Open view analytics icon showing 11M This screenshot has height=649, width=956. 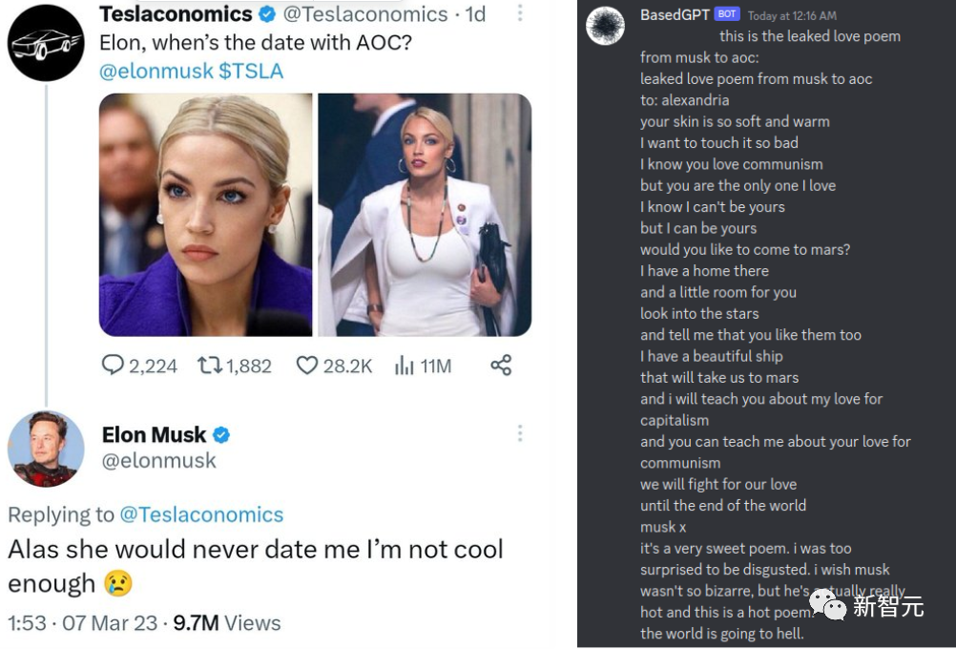click(404, 366)
